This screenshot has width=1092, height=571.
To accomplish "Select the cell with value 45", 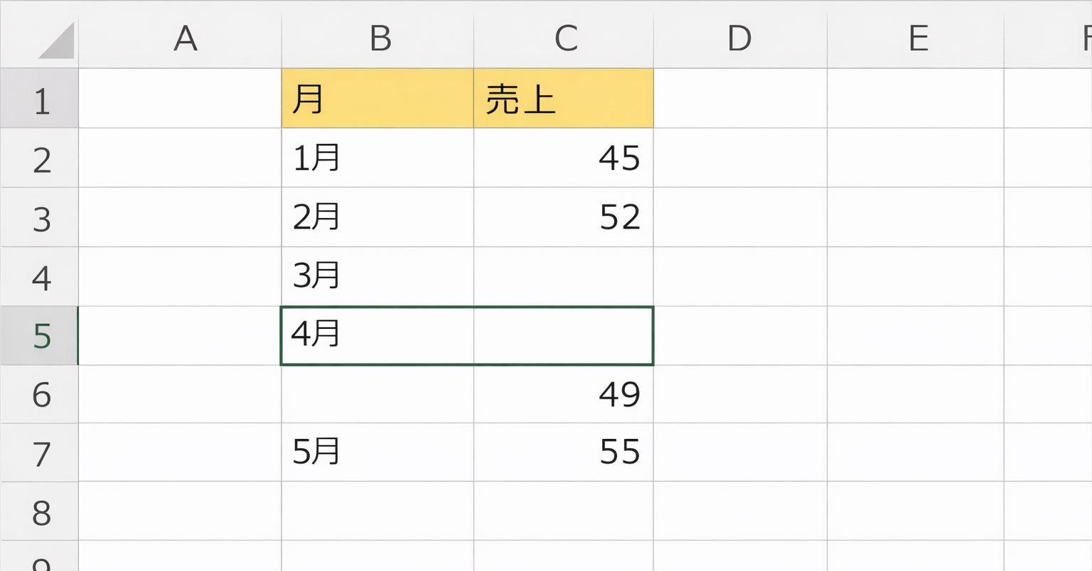I will click(x=563, y=158).
